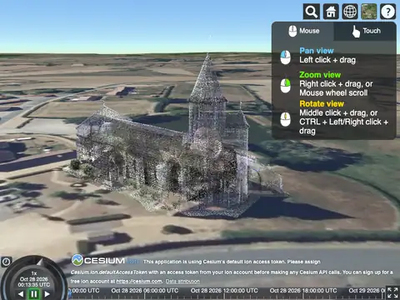400x300 pixels.
Task: Play the animation in reverse
Action: click(21, 294)
